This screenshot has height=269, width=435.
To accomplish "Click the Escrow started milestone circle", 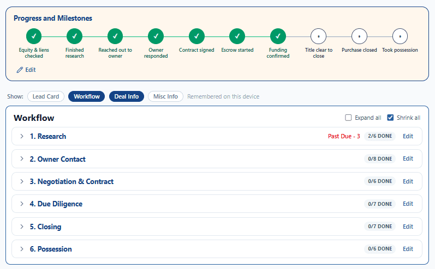I will point(237,36).
